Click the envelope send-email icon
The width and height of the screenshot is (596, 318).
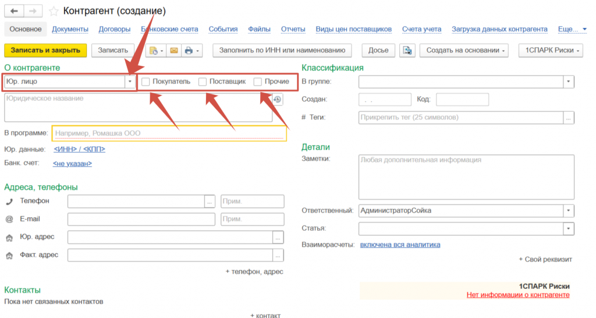[173, 51]
